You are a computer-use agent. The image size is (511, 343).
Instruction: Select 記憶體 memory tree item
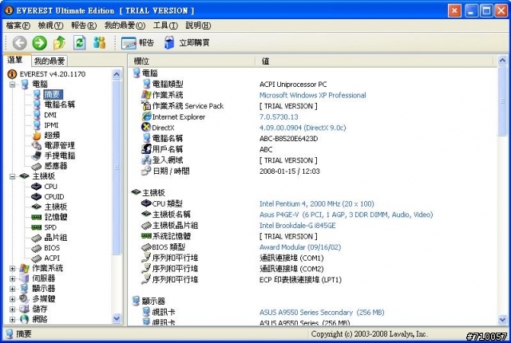pos(56,217)
